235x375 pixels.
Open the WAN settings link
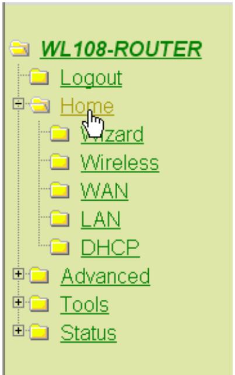pos(104,191)
